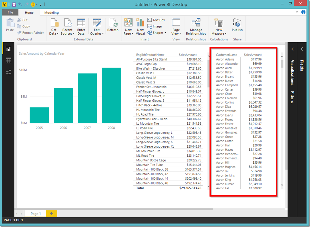This screenshot has height=227, width=310.
Task: Switch to the Home ribbon tab
Action: 29,12
